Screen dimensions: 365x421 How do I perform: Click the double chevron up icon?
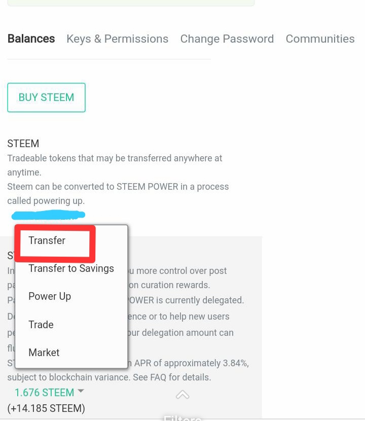point(182,395)
